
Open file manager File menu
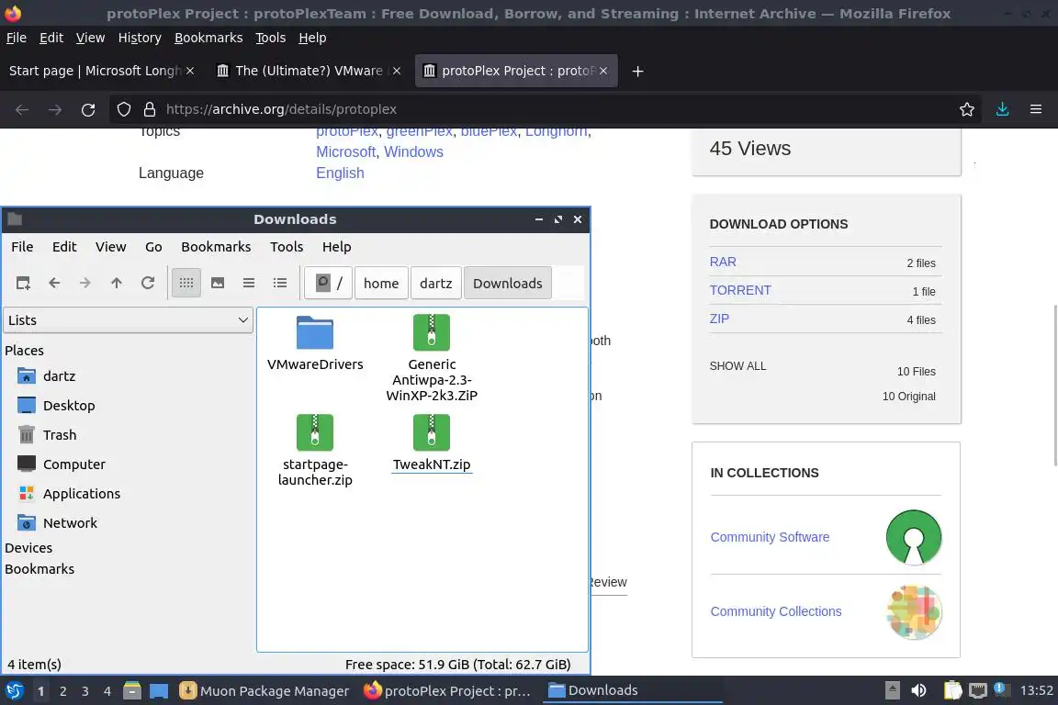tap(22, 247)
